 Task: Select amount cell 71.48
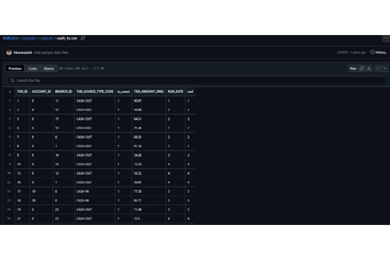pos(149,210)
